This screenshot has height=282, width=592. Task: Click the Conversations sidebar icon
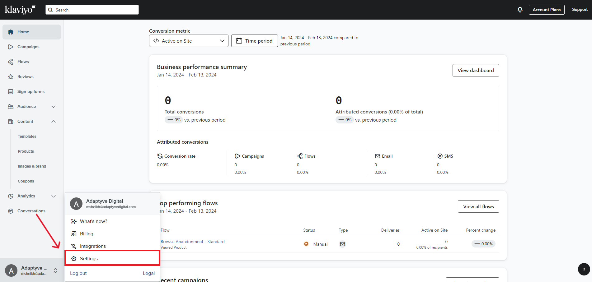click(x=11, y=211)
